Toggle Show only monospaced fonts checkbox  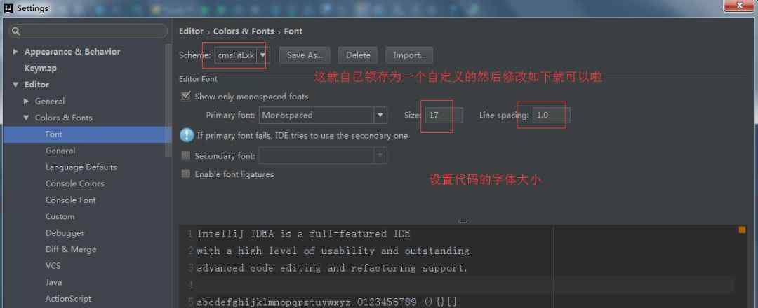pyautogui.click(x=185, y=97)
